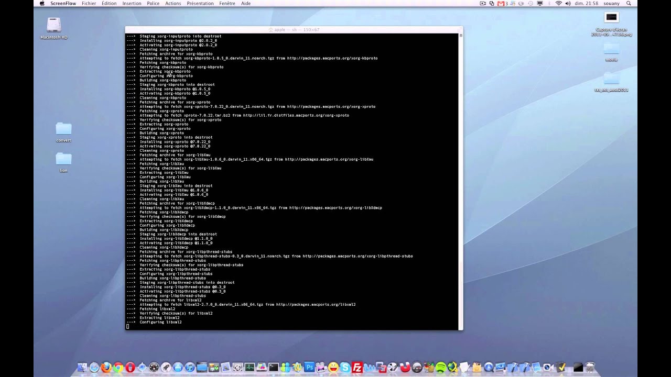
Task: Open Spotify from the Dock
Action: click(x=440, y=368)
